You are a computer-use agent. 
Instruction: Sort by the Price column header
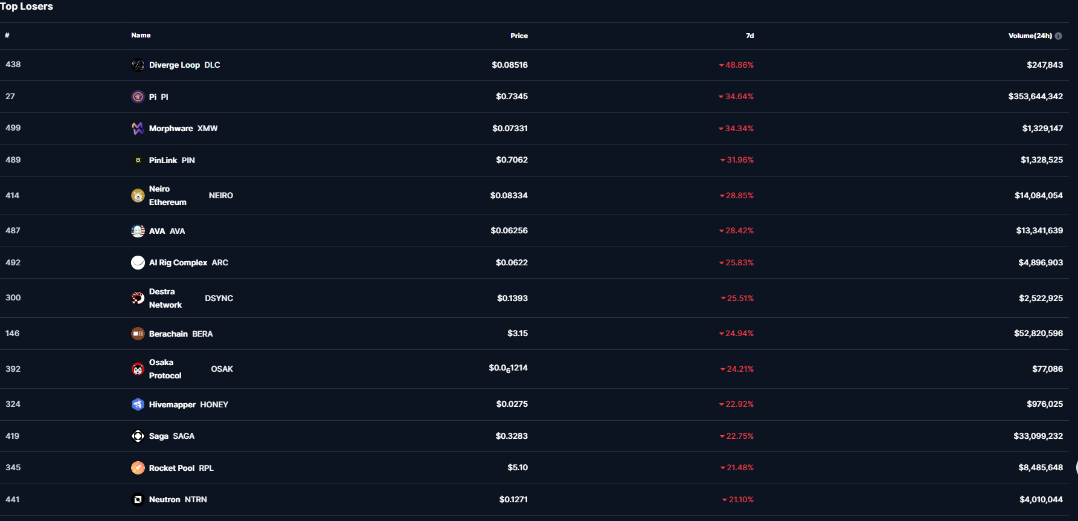tap(519, 36)
